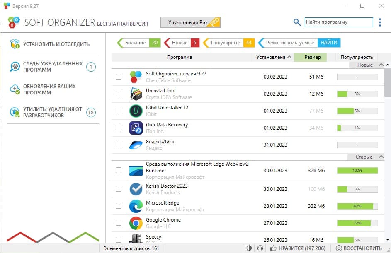
Task: Click the Kerish Doctor 2023 name
Action: click(x=167, y=186)
